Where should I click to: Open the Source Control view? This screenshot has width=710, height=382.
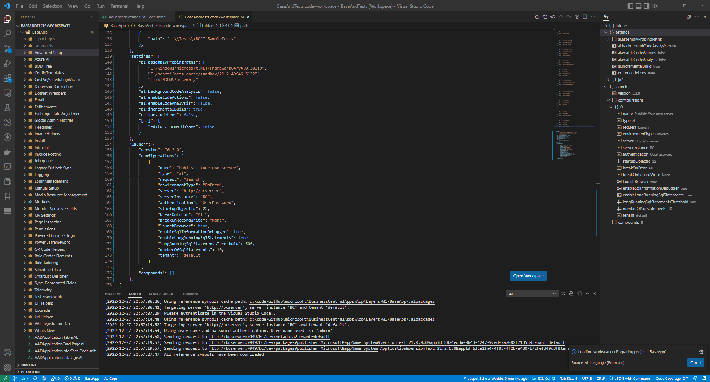tap(7, 48)
